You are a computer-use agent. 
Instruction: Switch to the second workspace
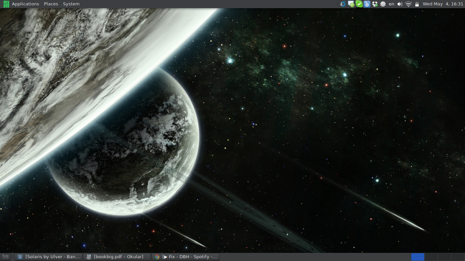[431, 257]
